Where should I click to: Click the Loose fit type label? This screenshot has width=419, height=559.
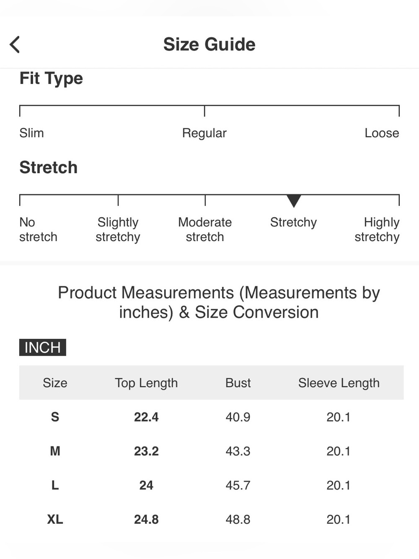(382, 133)
